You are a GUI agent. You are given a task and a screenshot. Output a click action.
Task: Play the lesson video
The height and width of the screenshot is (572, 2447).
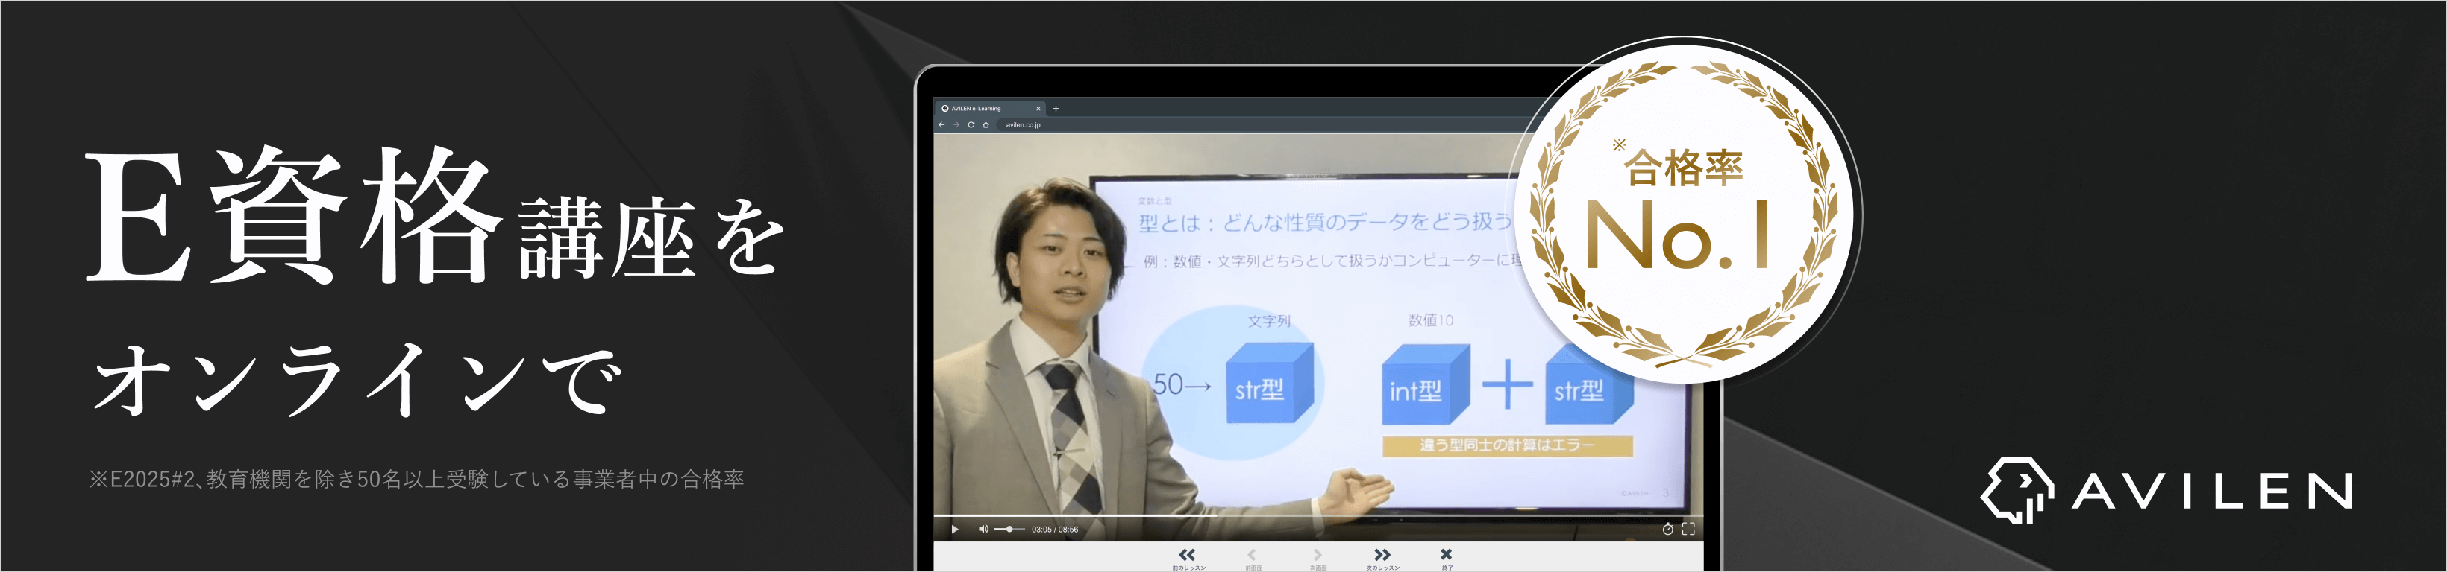point(955,530)
